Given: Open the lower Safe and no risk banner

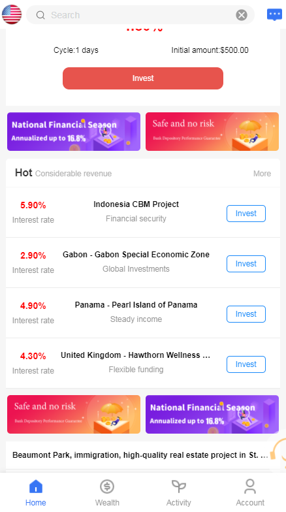Looking at the screenshot, I should coord(74,414).
